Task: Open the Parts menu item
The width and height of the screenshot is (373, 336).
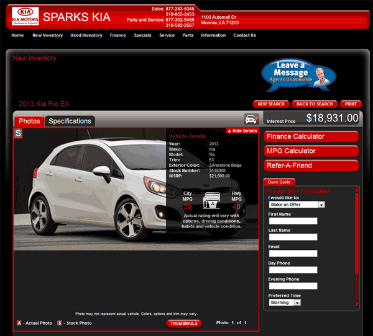Action: coord(188,35)
